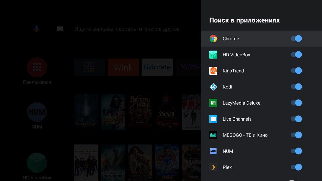Disable search in Chrome
The width and height of the screenshot is (322, 181).
[296, 39]
